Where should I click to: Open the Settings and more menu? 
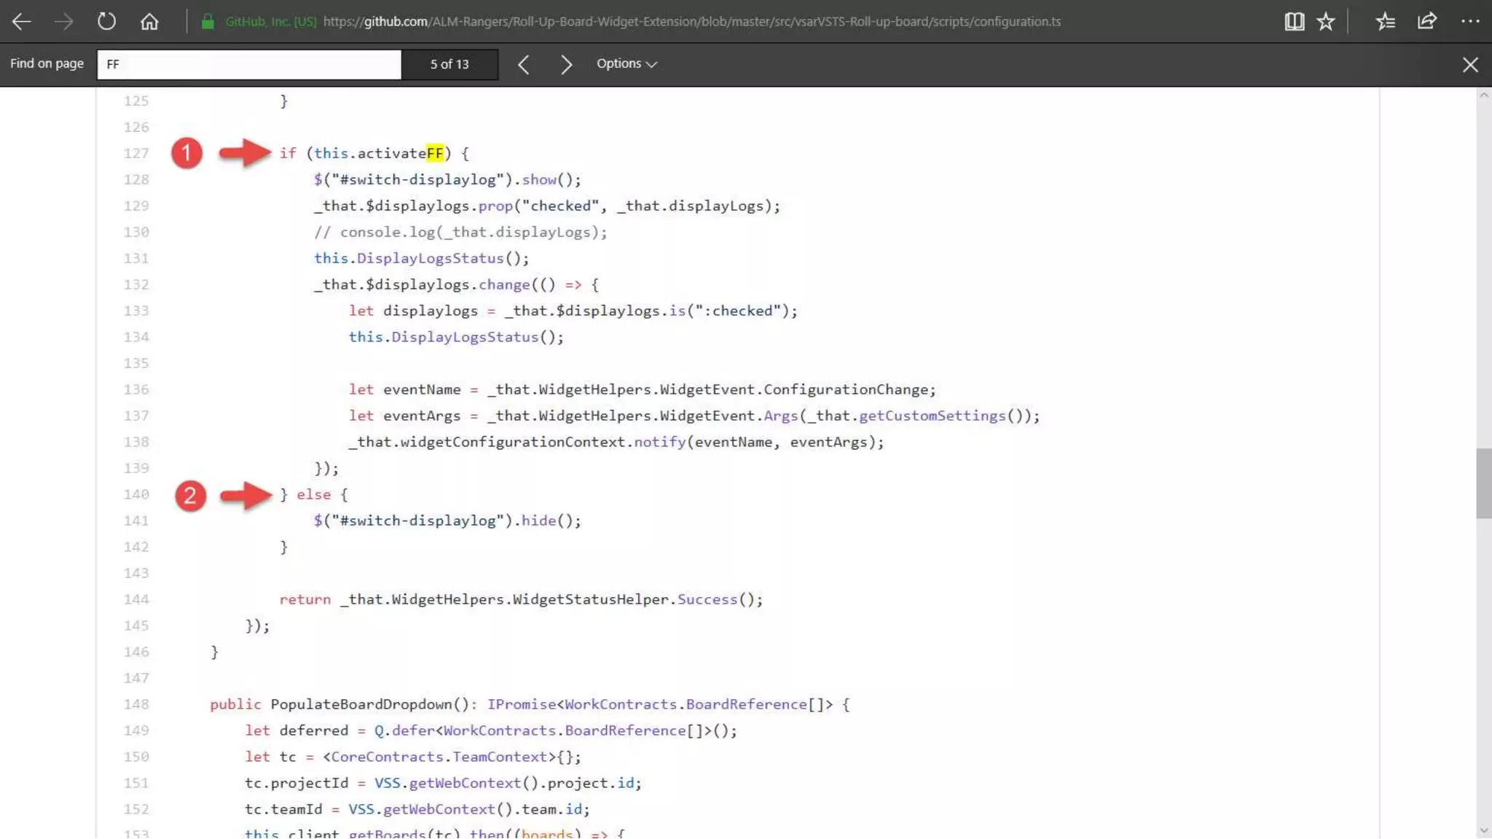[1470, 21]
